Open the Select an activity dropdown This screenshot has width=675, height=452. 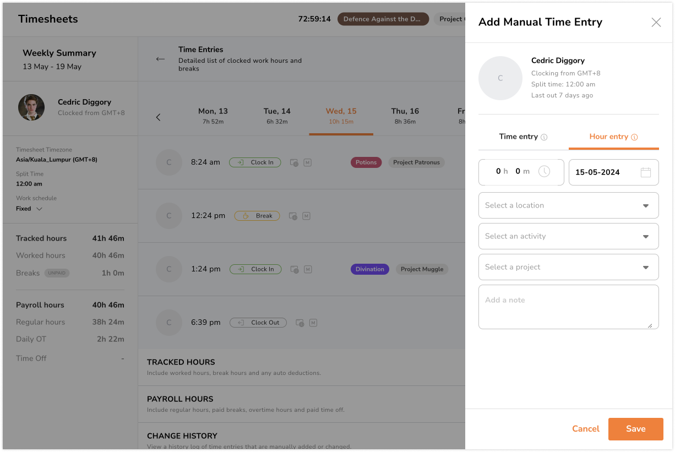(568, 236)
